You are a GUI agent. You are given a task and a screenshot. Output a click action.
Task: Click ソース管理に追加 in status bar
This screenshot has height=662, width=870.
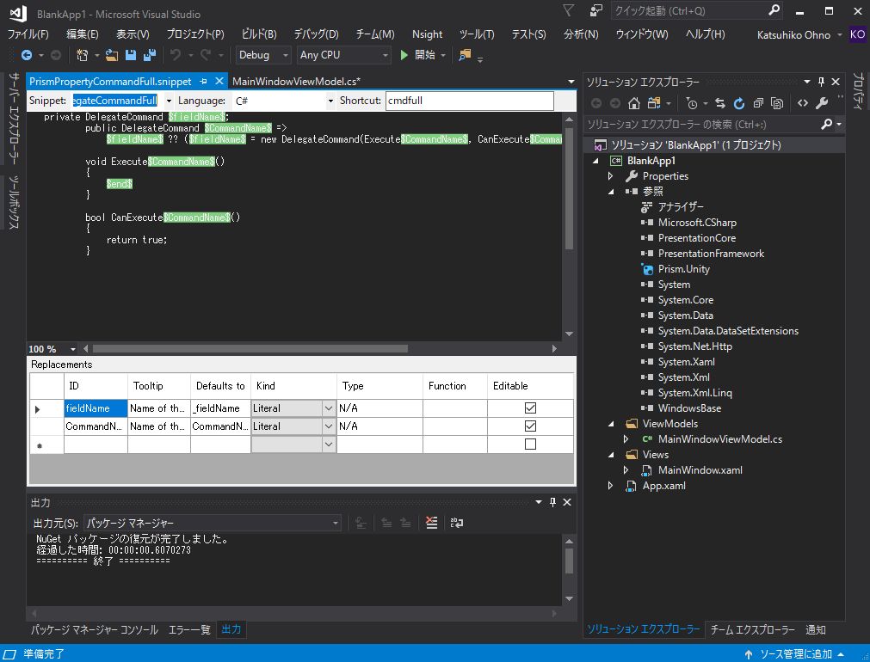[x=796, y=654]
